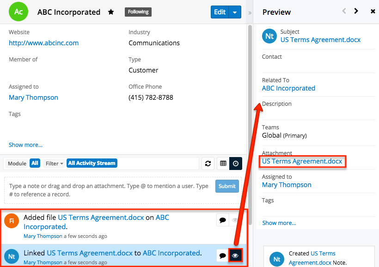Go to previous record in Preview
Image resolution: width=379 pixels, height=267 pixels.
pos(344,11)
